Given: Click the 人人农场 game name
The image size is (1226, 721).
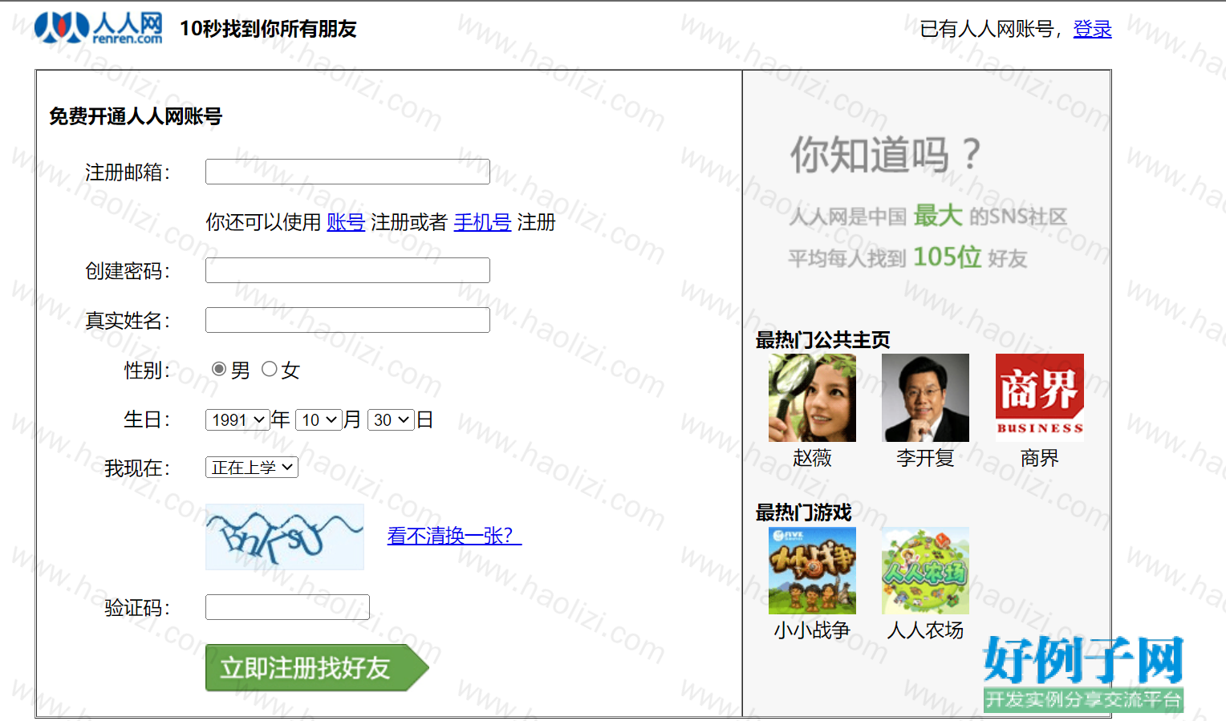Looking at the screenshot, I should 925,630.
